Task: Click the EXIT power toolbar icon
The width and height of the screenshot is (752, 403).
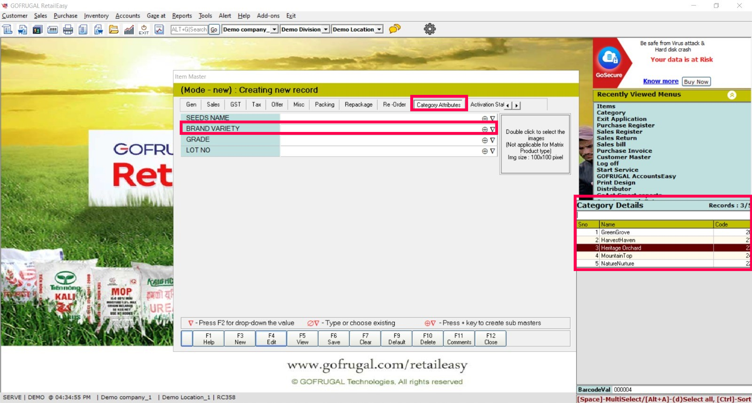Action: (x=144, y=30)
